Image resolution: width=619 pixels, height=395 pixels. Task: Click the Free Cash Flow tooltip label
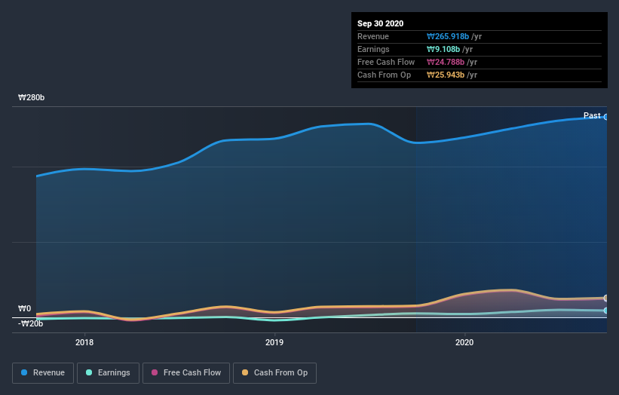386,62
